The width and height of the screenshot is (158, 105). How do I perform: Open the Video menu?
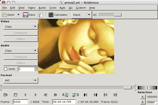tap(32, 8)
